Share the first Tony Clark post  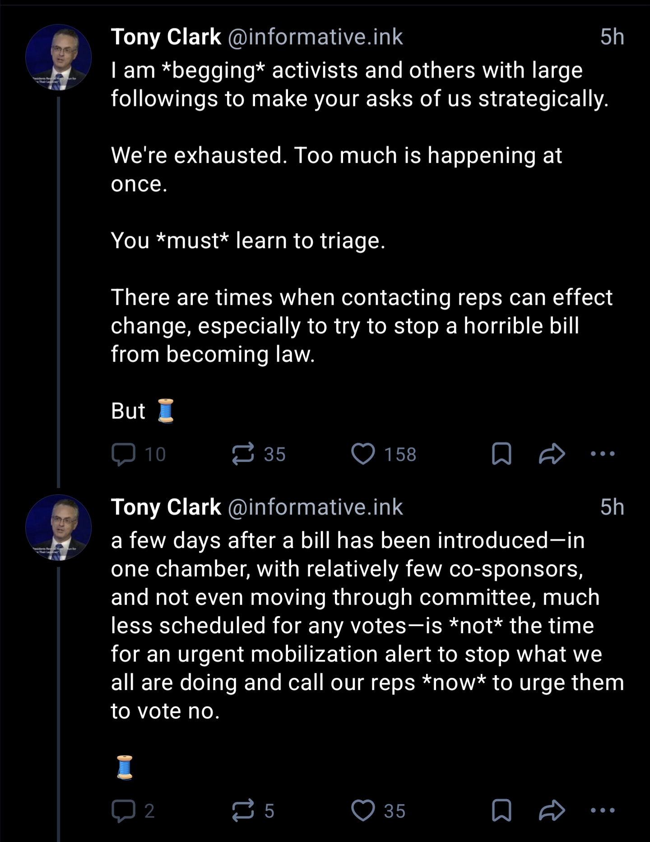(552, 454)
